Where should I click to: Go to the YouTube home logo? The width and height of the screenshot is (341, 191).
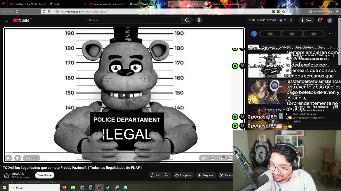tap(21, 20)
